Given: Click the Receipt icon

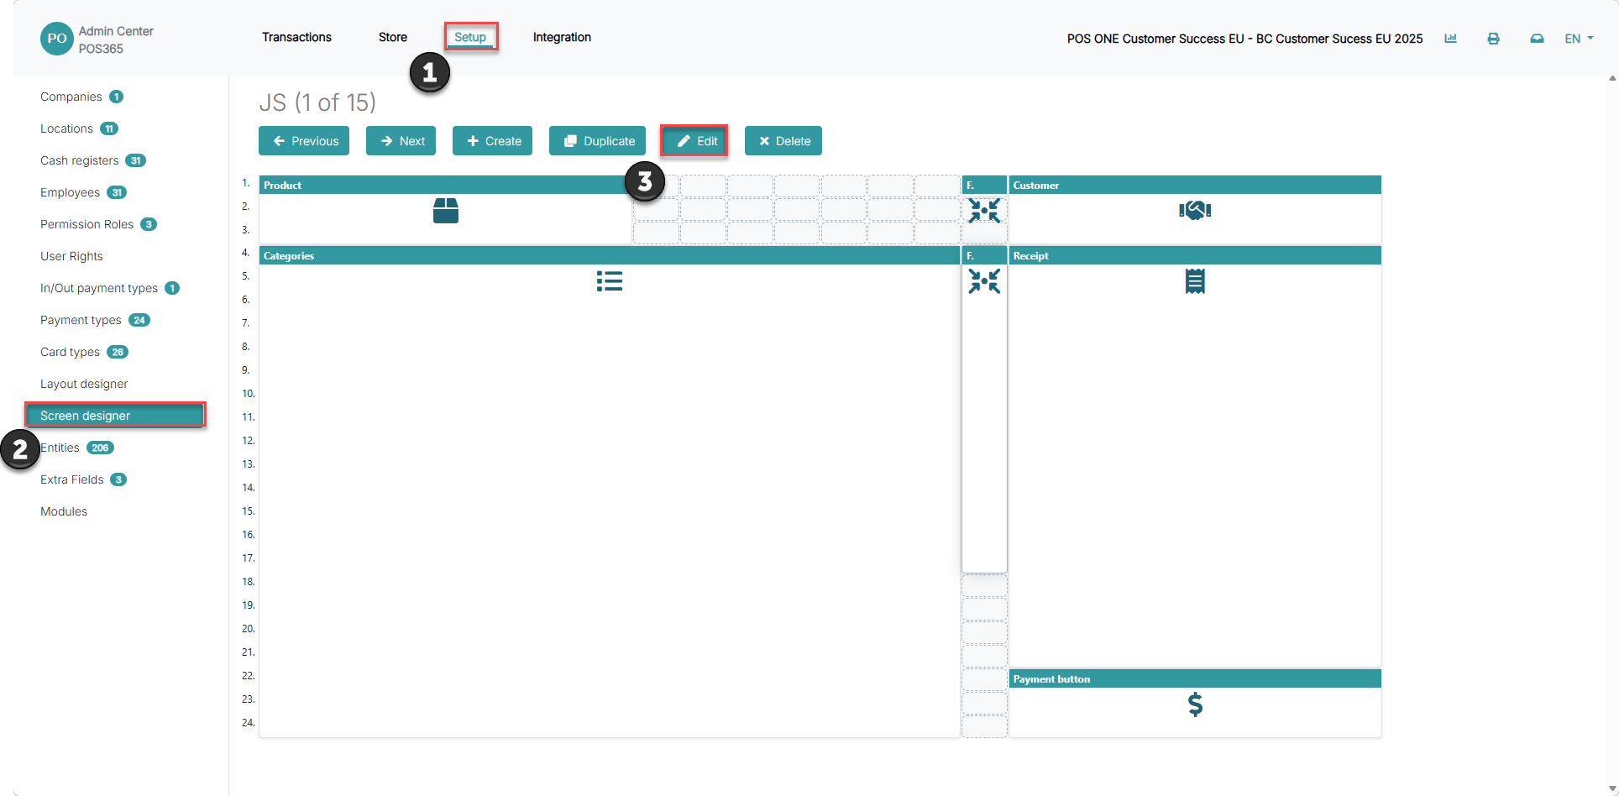Looking at the screenshot, I should [x=1195, y=281].
